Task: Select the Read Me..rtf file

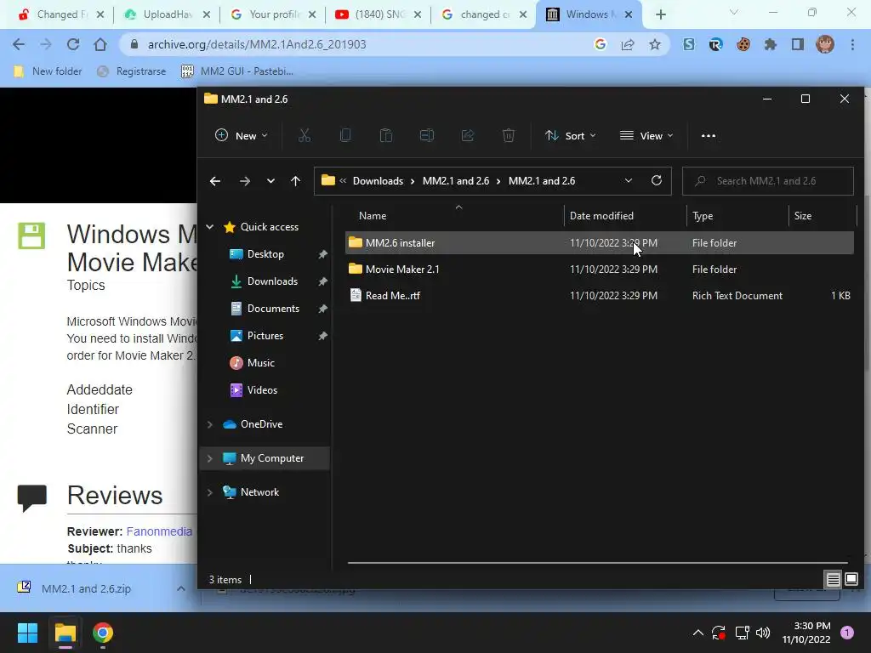Action: point(600,295)
